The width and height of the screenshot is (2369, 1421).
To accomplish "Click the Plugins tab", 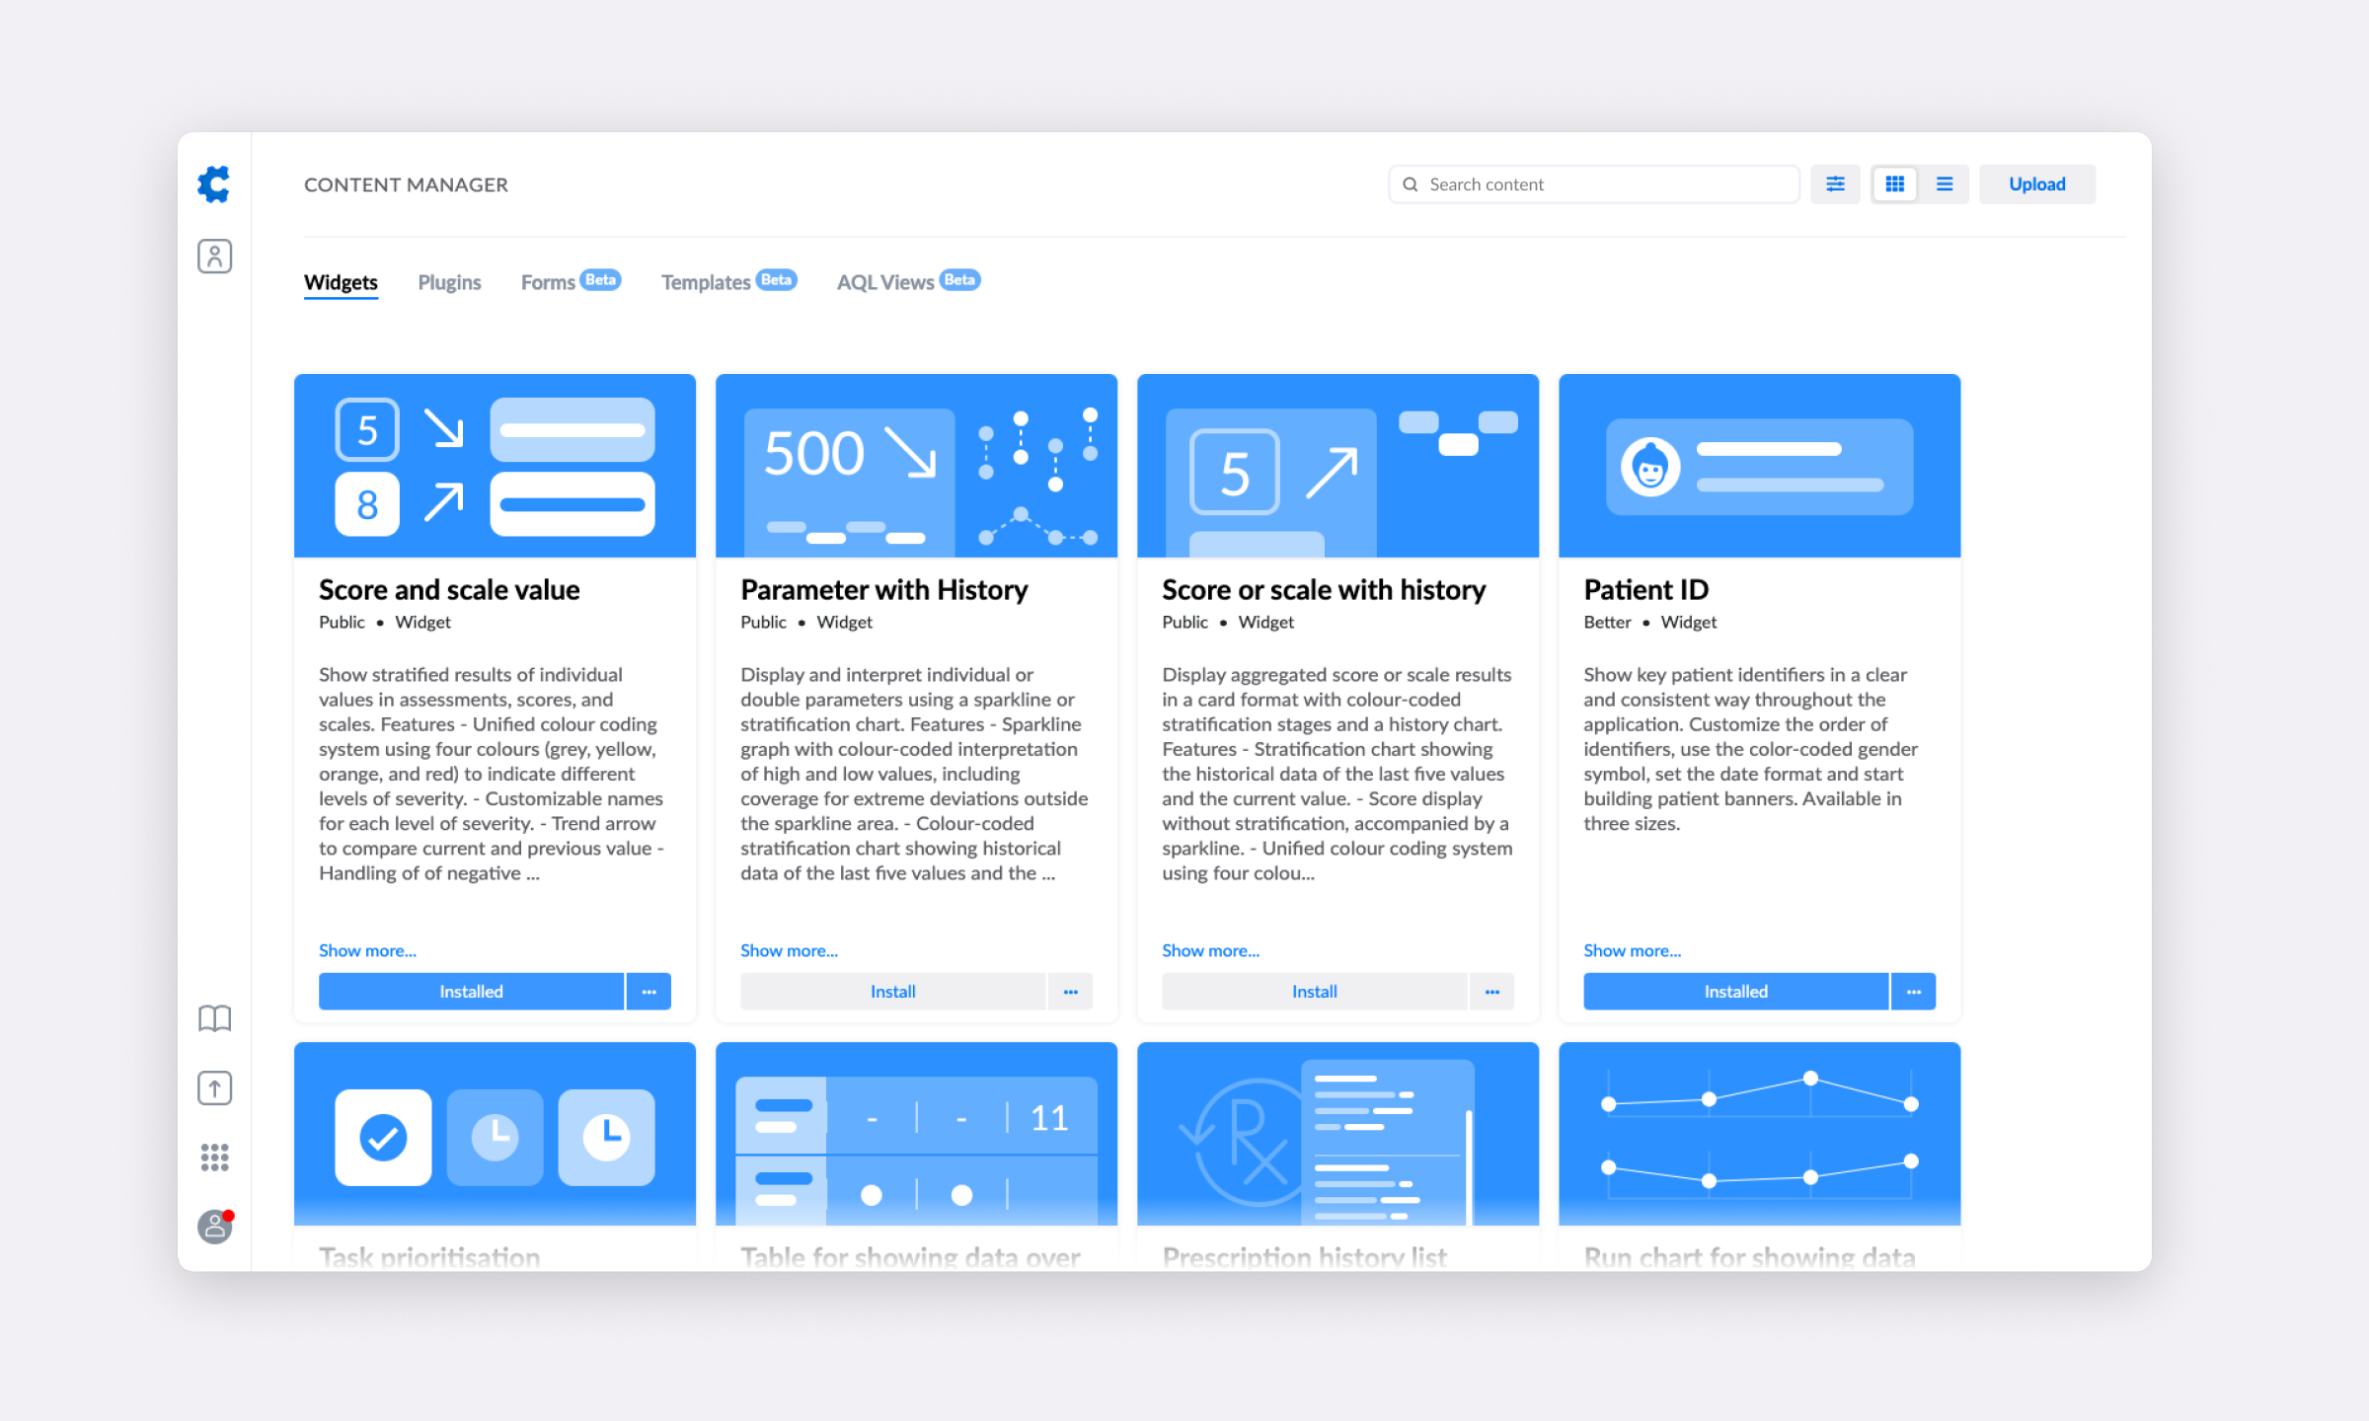I will coord(447,281).
